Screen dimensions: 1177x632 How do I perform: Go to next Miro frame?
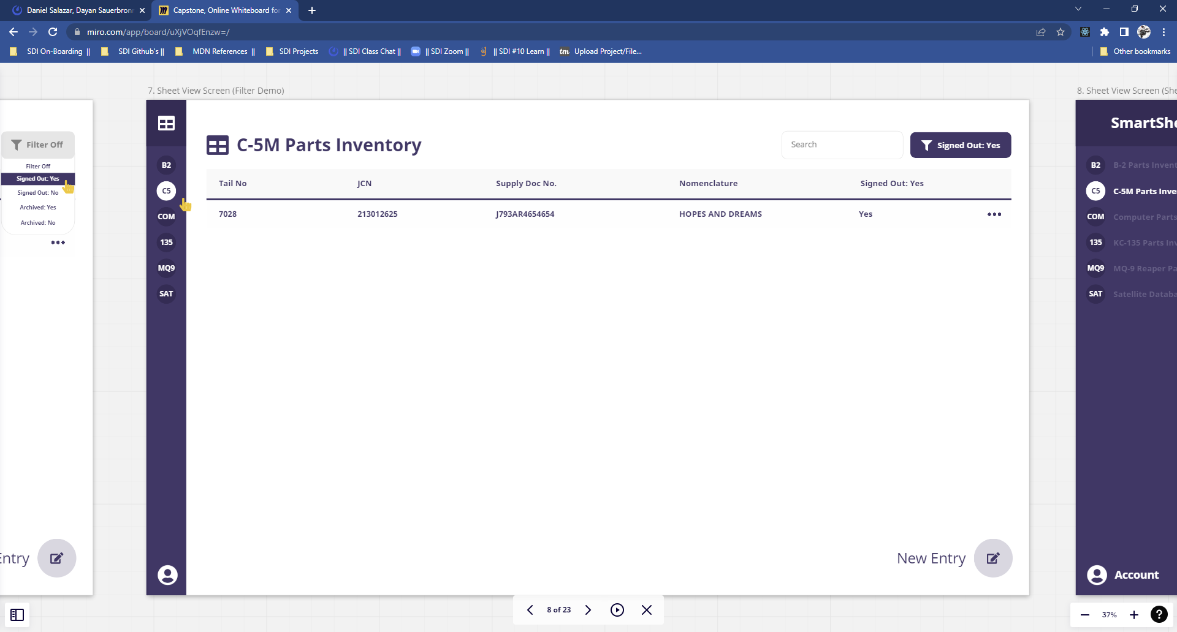point(588,610)
